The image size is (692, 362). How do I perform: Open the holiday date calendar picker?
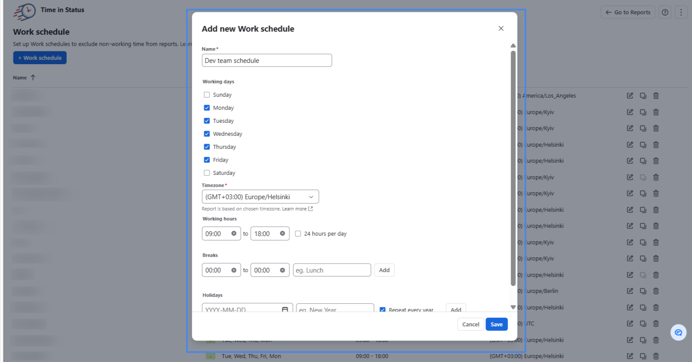click(x=285, y=309)
